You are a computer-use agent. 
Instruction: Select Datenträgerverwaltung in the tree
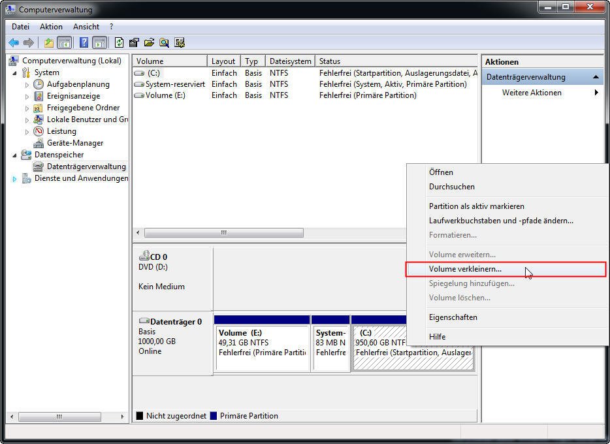[86, 166]
